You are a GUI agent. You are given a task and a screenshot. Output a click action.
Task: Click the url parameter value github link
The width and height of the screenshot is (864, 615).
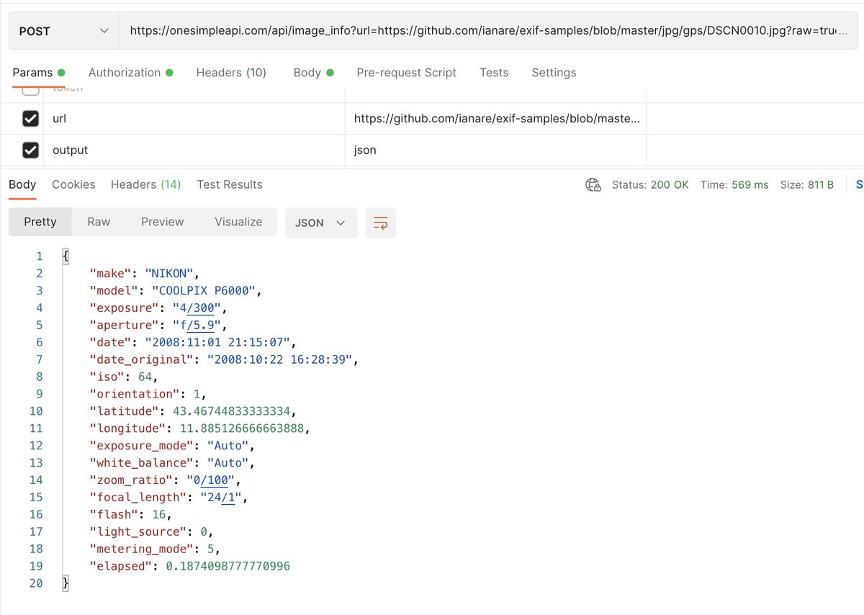tap(496, 118)
